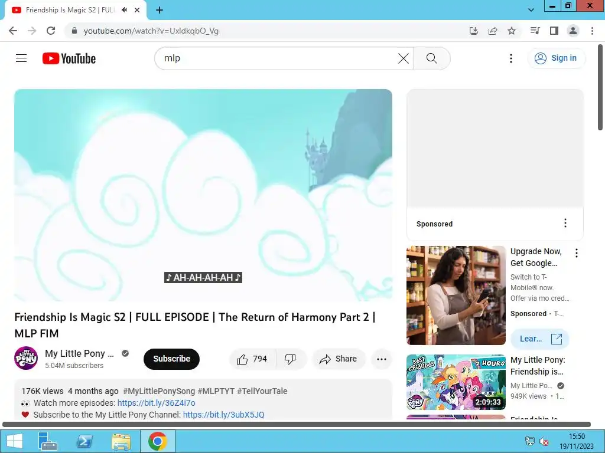Viewport: 605px width, 453px height.
Task: Click the Chrome taskbar icon
Action: coord(157,441)
